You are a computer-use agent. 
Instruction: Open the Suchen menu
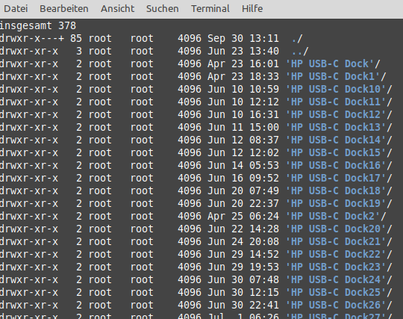tap(163, 9)
